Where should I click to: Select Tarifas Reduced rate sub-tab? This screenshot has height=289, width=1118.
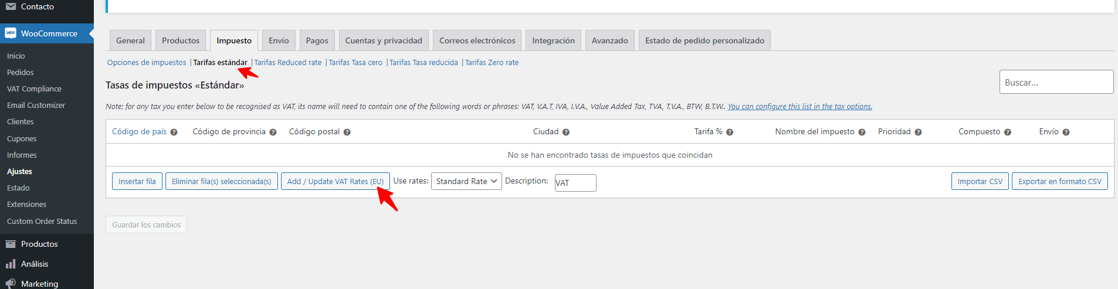pyautogui.click(x=288, y=63)
